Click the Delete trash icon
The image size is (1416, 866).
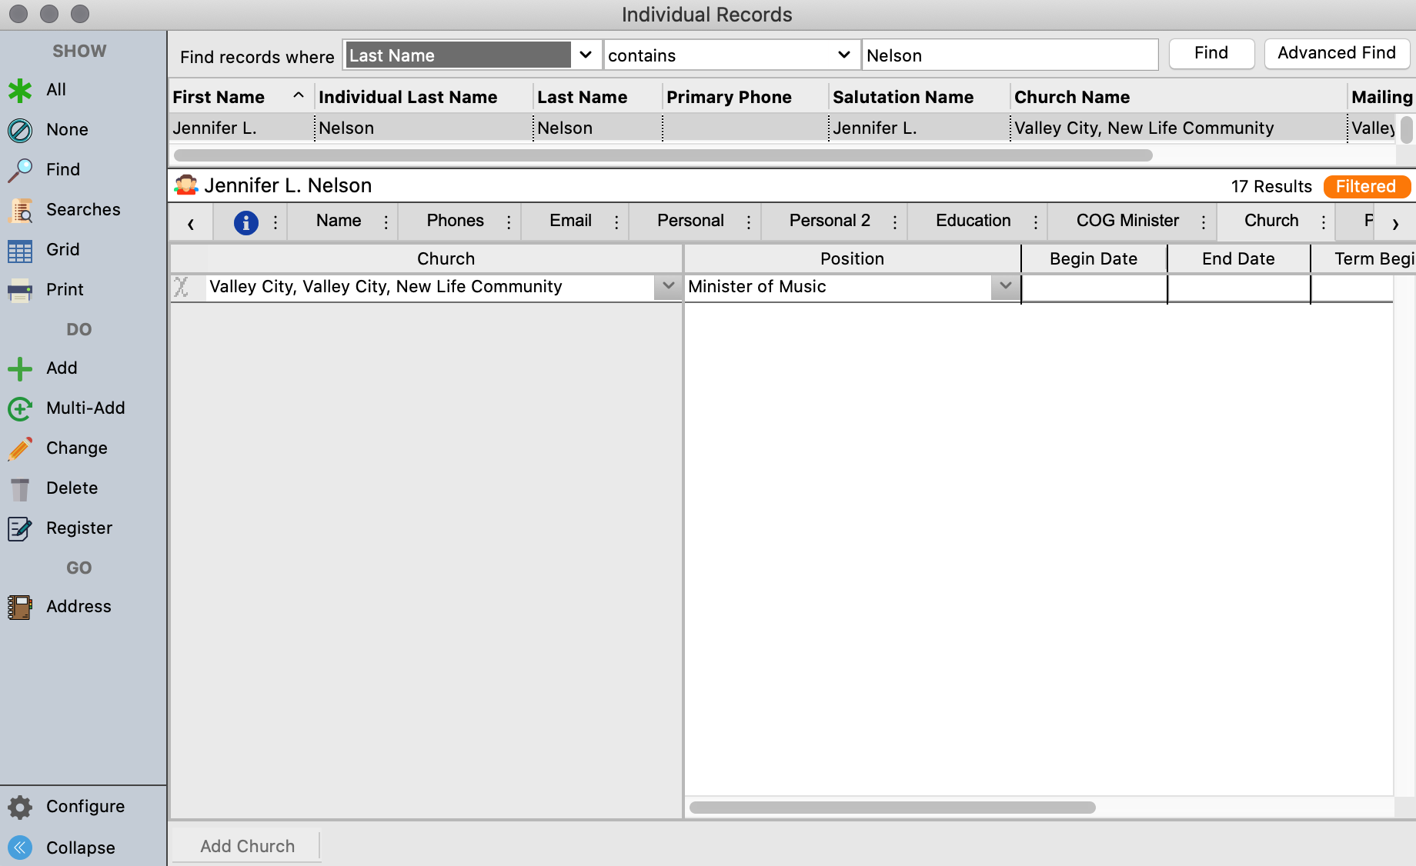click(x=20, y=488)
